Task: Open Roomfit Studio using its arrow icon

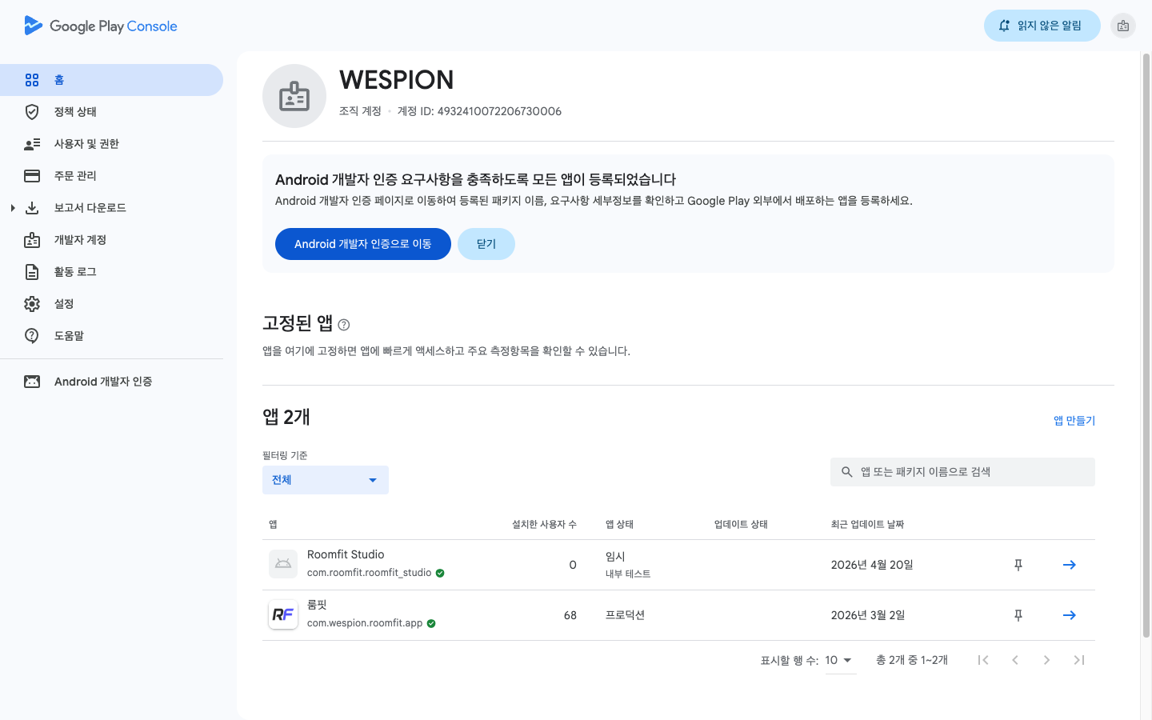Action: [x=1069, y=565]
